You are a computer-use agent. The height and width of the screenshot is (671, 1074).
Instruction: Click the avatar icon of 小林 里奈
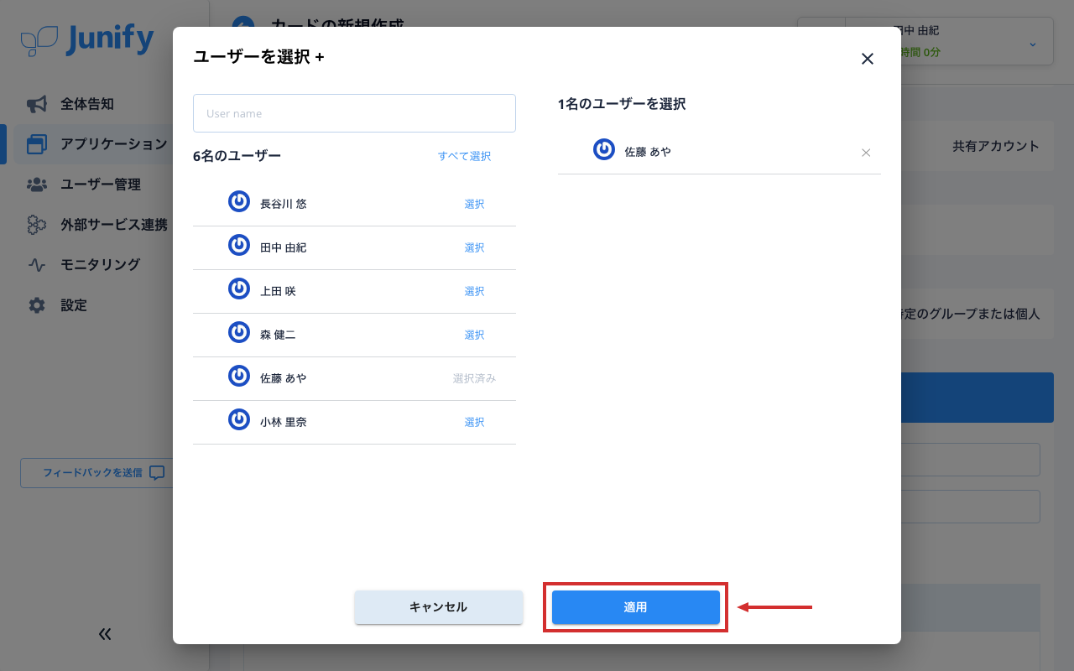[239, 419]
